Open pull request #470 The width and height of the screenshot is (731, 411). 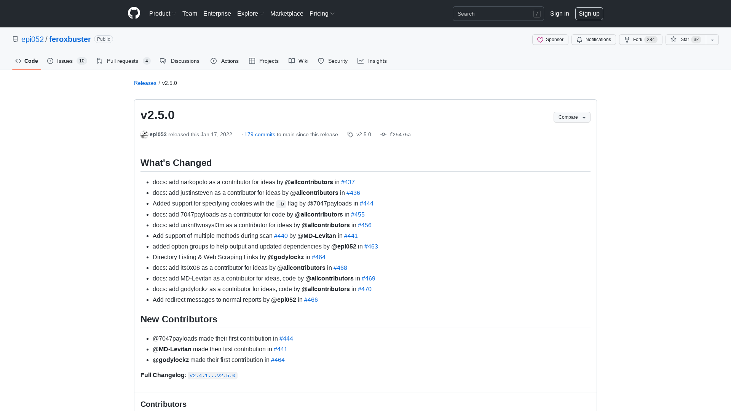pyautogui.click(x=365, y=289)
